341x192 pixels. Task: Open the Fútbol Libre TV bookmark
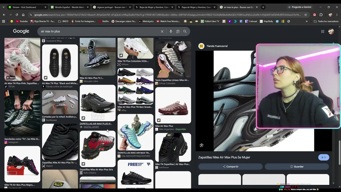click(x=210, y=21)
